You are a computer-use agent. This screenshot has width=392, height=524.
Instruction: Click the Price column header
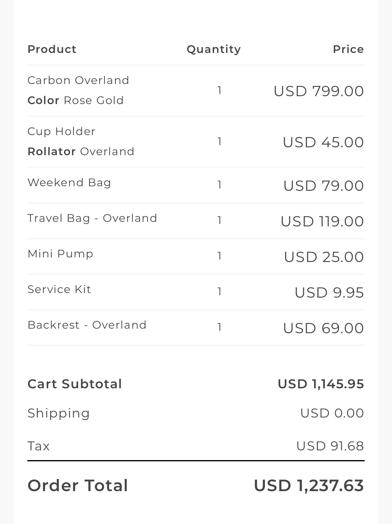348,49
